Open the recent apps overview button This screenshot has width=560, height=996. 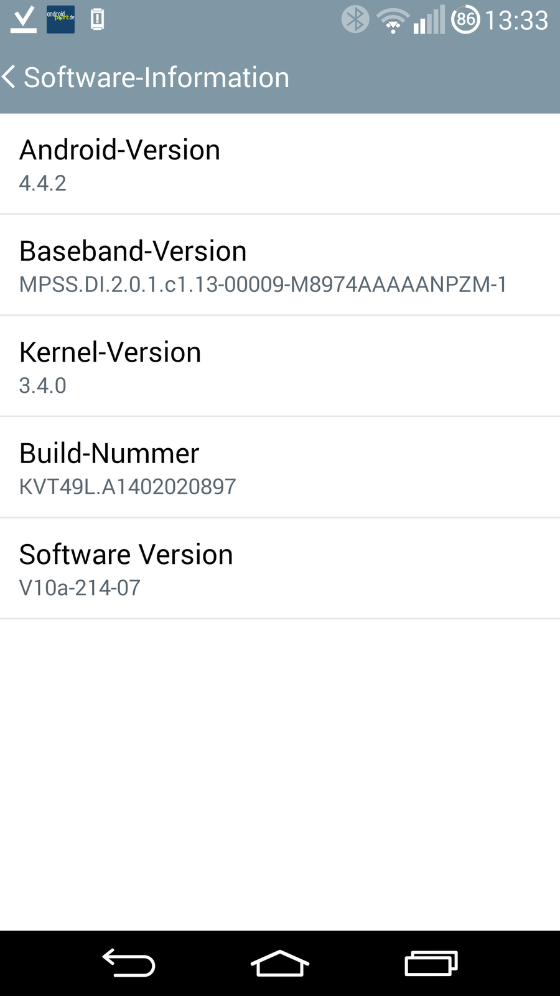431,963
